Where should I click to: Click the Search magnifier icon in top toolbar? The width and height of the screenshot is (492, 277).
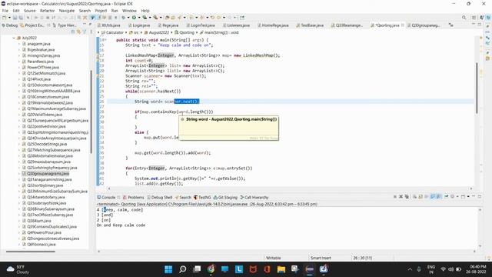click(464, 18)
